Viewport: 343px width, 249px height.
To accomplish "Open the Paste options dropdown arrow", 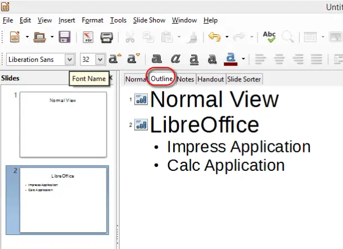I will click(x=179, y=37).
